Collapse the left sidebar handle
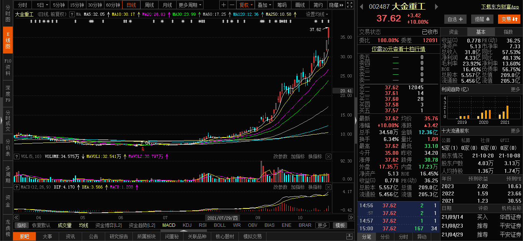The width and height of the screenshot is (523, 241). (x=2, y=120)
